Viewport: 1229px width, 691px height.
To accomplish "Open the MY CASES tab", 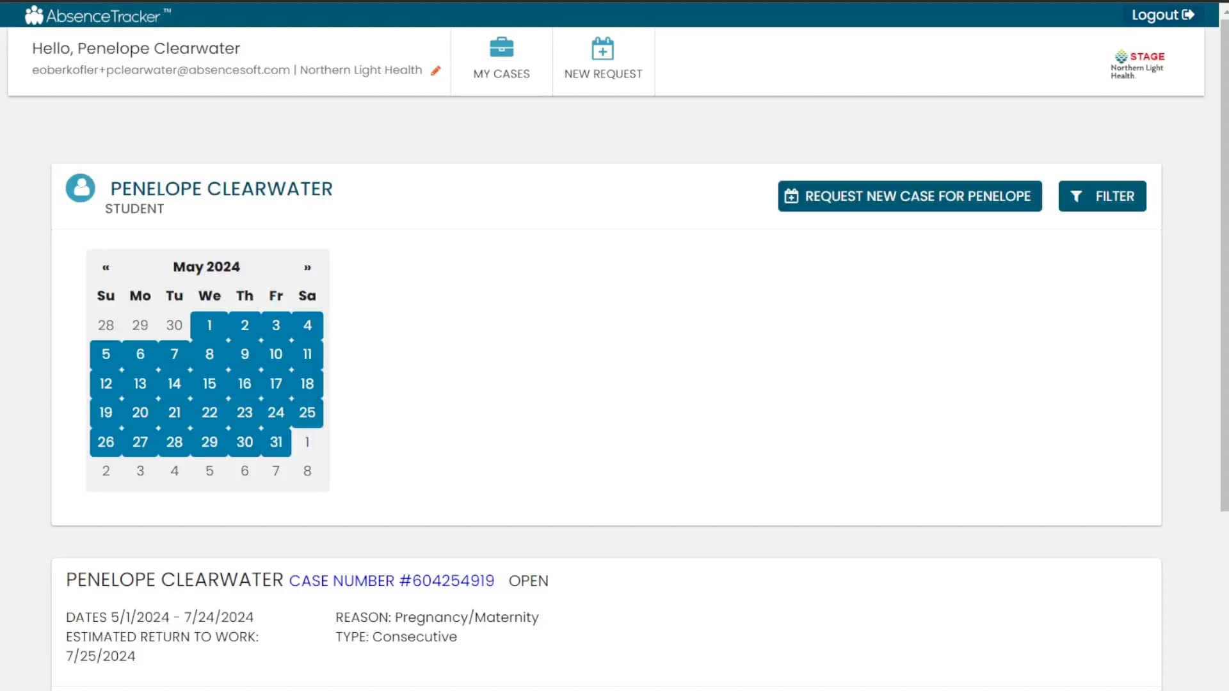I will coord(501,74).
